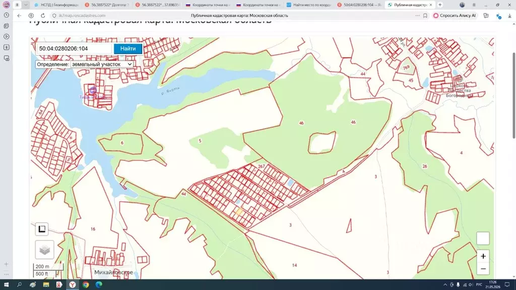The height and width of the screenshot is (290, 516).
Task: Open the map layers switcher
Action: pyautogui.click(x=44, y=250)
